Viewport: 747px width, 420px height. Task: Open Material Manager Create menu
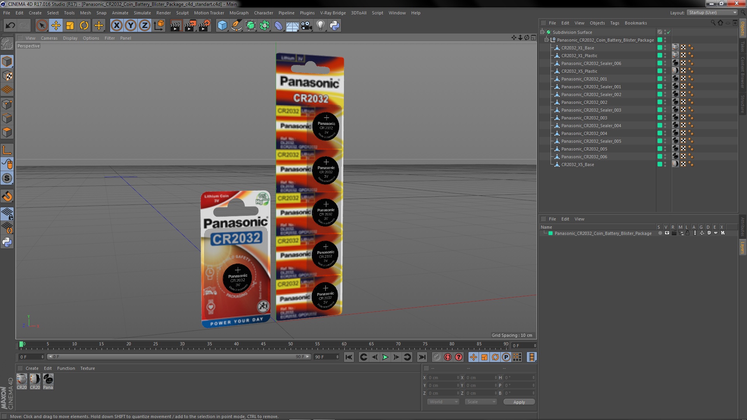pos(32,368)
